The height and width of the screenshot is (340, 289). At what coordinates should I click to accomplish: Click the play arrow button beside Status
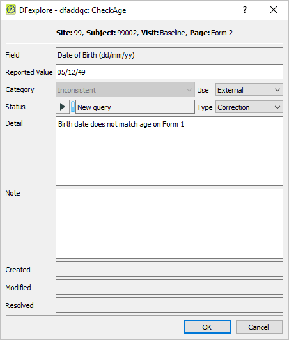[x=63, y=107]
